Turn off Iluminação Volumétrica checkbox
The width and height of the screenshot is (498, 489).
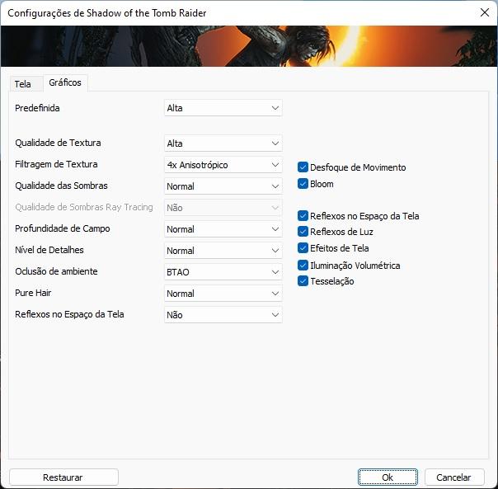click(303, 266)
